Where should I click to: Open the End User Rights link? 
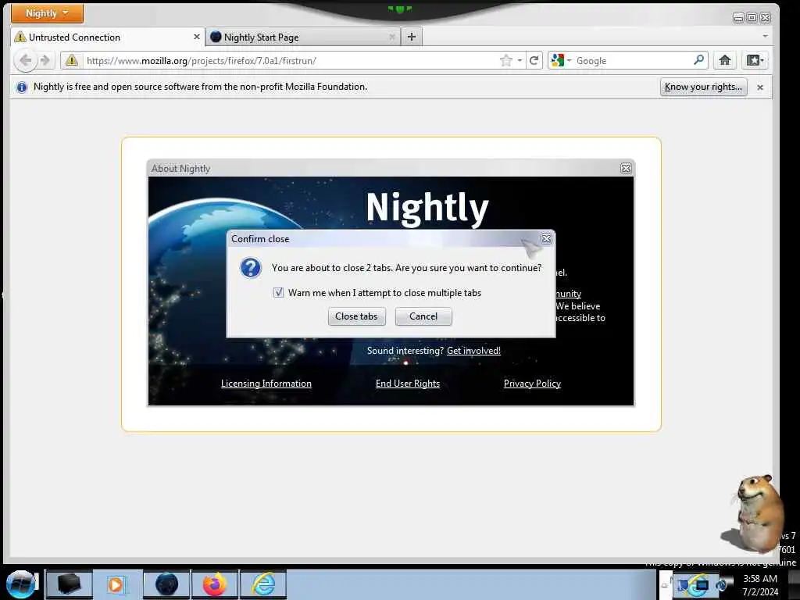[408, 384]
